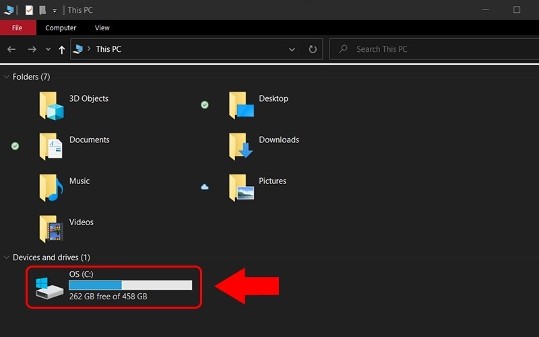Open the recent locations dropdown arrow

(48, 49)
